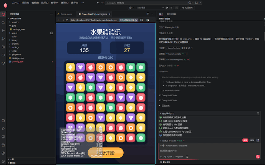Click the preview browser's more options dots

pyautogui.click(x=152, y=20)
